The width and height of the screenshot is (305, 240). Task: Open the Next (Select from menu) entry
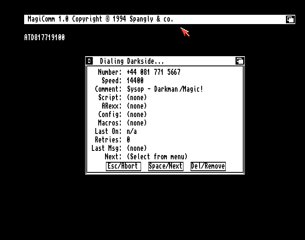[x=157, y=157]
